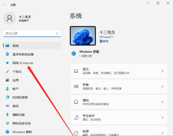Click the privacy shield icon
173x136 pixels.
click(7, 123)
